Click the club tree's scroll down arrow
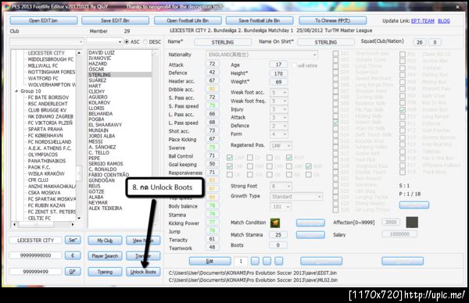 tap(79, 218)
